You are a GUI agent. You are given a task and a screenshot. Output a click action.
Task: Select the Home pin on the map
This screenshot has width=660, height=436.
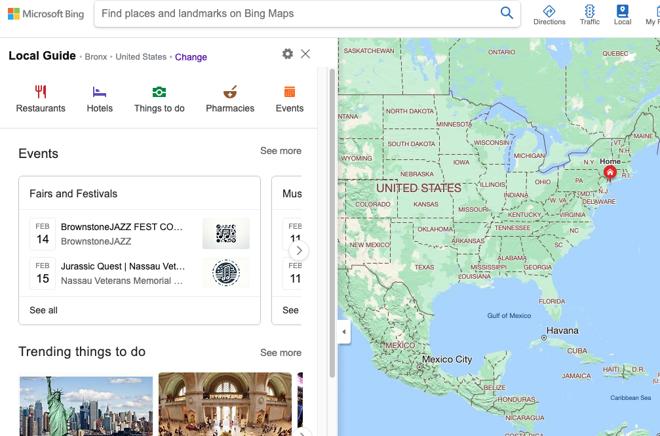tap(610, 172)
